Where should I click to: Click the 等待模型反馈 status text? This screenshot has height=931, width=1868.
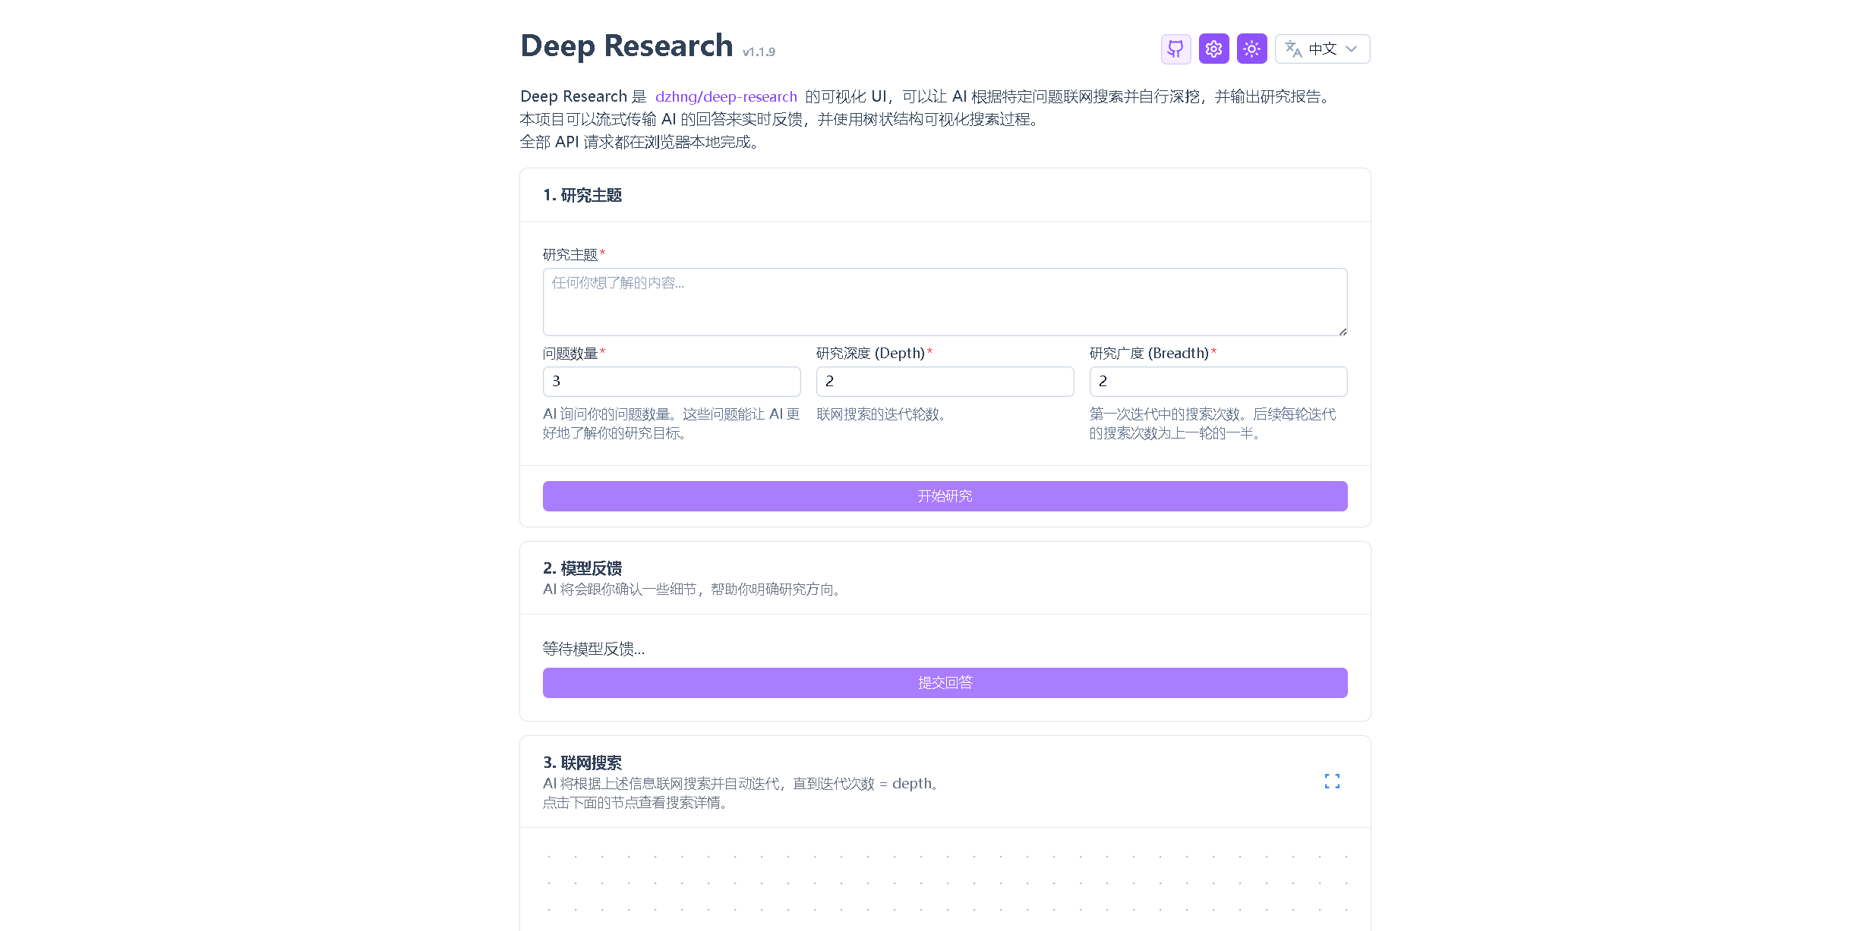(x=594, y=649)
